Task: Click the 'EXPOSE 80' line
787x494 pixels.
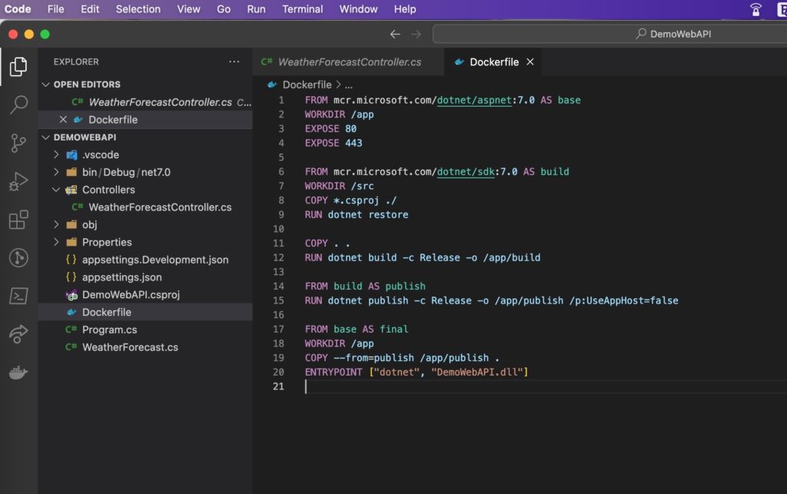Action: [x=330, y=129]
